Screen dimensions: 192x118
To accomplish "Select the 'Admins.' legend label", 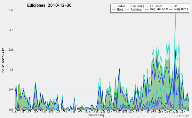I will [x=136, y=9].
